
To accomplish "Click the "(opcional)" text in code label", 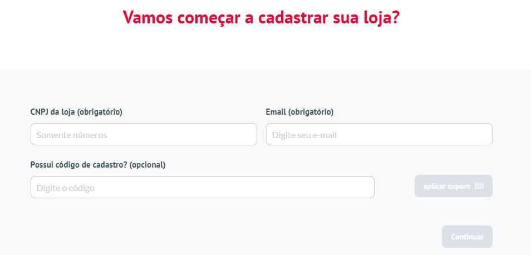I will pos(147,165).
